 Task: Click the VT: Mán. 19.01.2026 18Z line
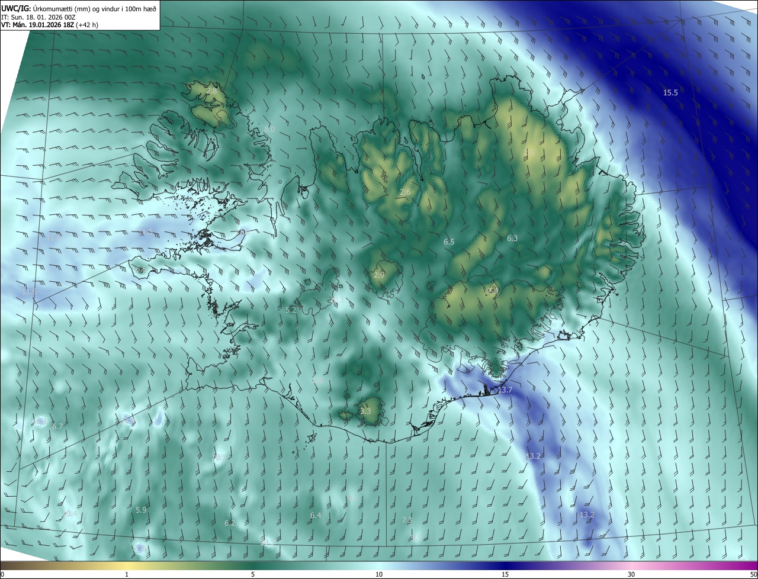point(50,25)
